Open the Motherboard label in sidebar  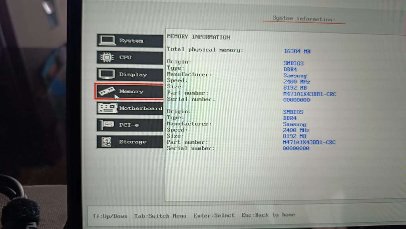point(141,108)
